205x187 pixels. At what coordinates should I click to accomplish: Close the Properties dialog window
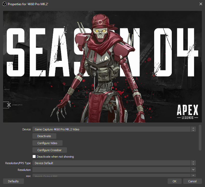point(200,4)
